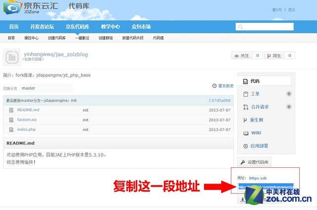The height and width of the screenshot is (210, 317).
Task: Toggle 关注 watch with the eye button
Action: pos(242,56)
